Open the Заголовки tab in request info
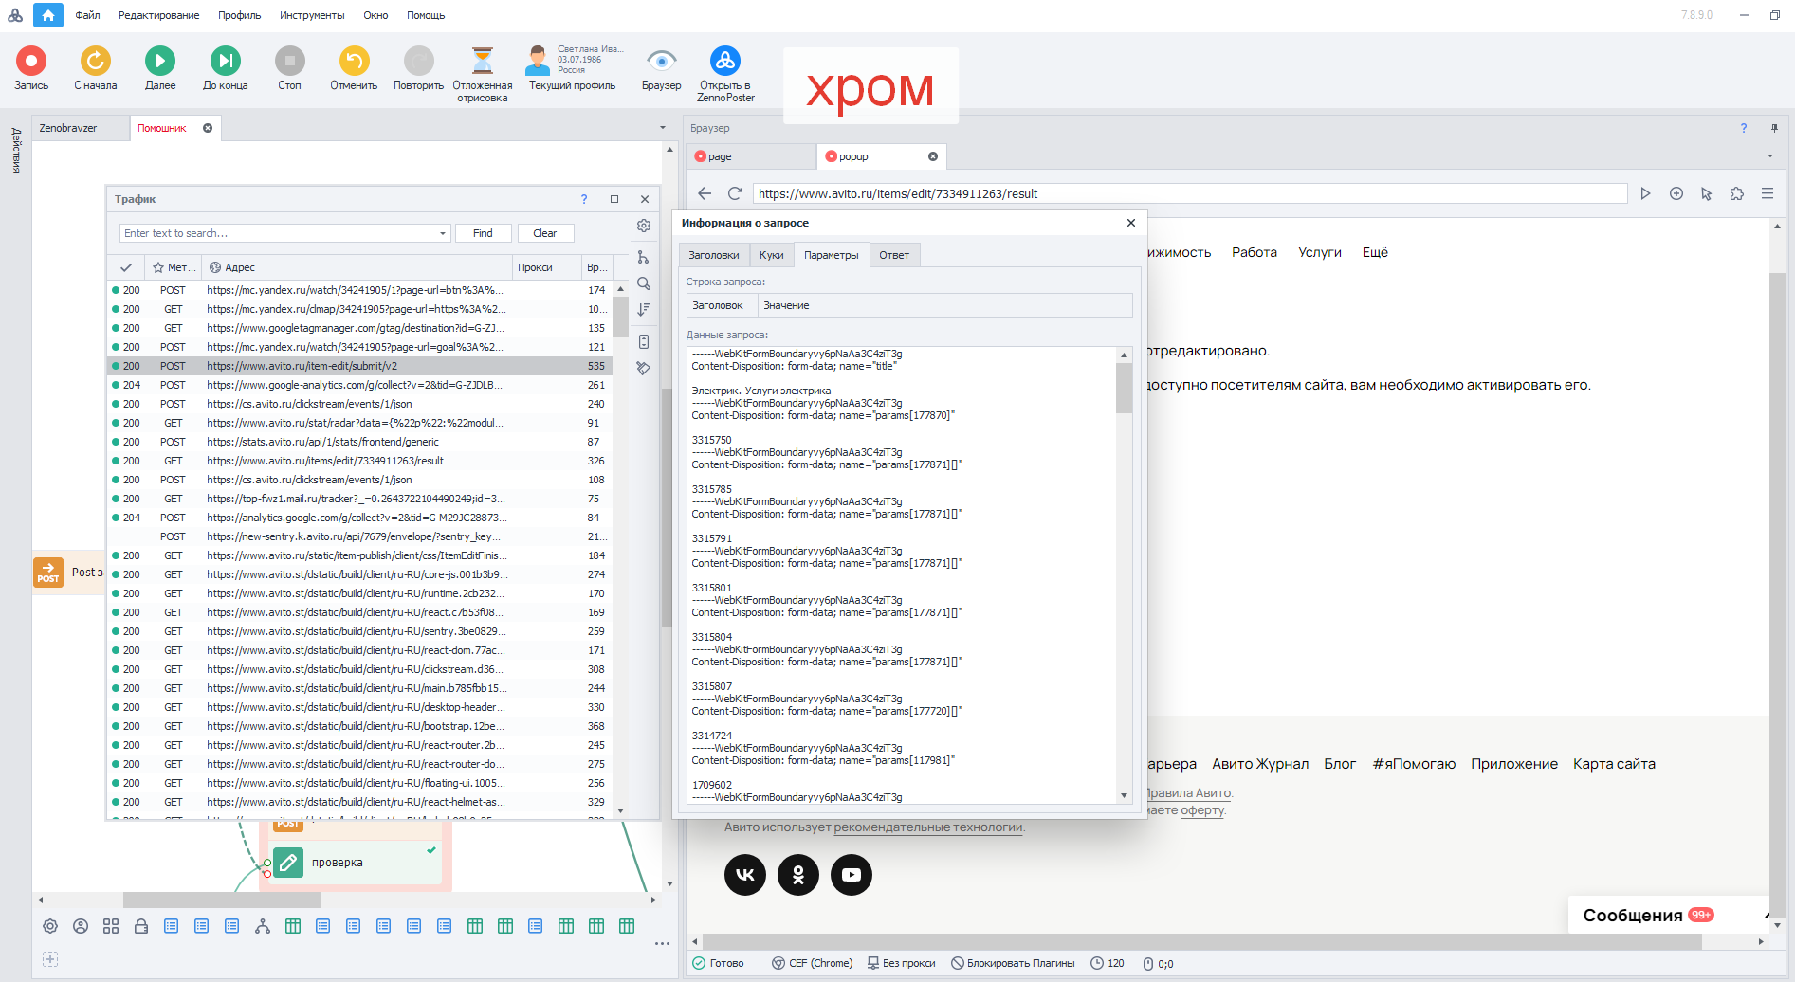Image resolution: width=1795 pixels, height=982 pixels. pyautogui.click(x=714, y=255)
